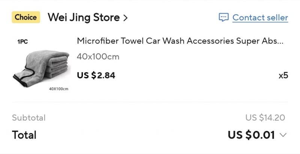Open the Contact seller link
This screenshot has width=300, height=154.
point(260,18)
